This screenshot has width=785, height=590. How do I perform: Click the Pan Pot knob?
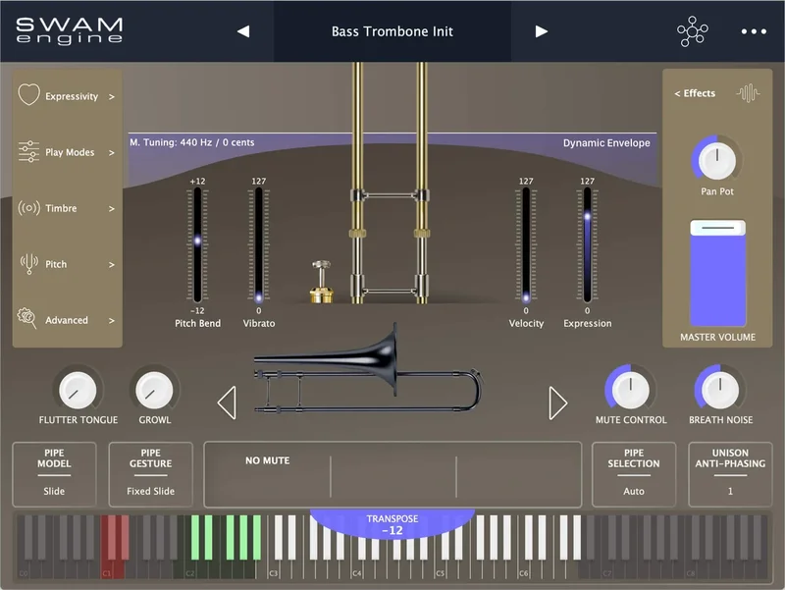717,160
